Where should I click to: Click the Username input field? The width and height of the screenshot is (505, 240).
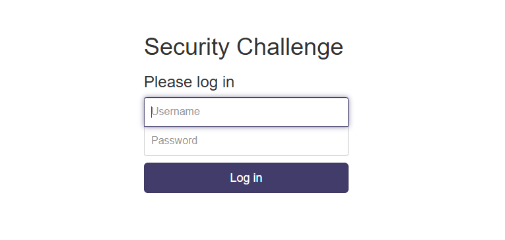coord(246,112)
